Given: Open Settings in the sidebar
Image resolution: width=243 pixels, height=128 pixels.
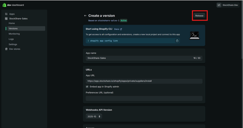Looking at the screenshot, I should (x=13, y=44).
